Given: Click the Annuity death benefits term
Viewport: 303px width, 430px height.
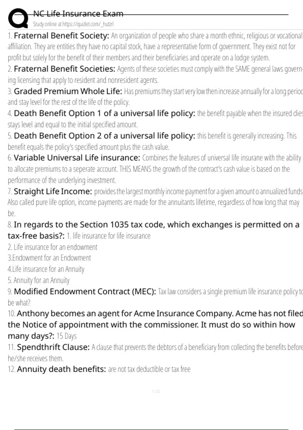Looking at the screenshot, I should [x=61, y=369].
